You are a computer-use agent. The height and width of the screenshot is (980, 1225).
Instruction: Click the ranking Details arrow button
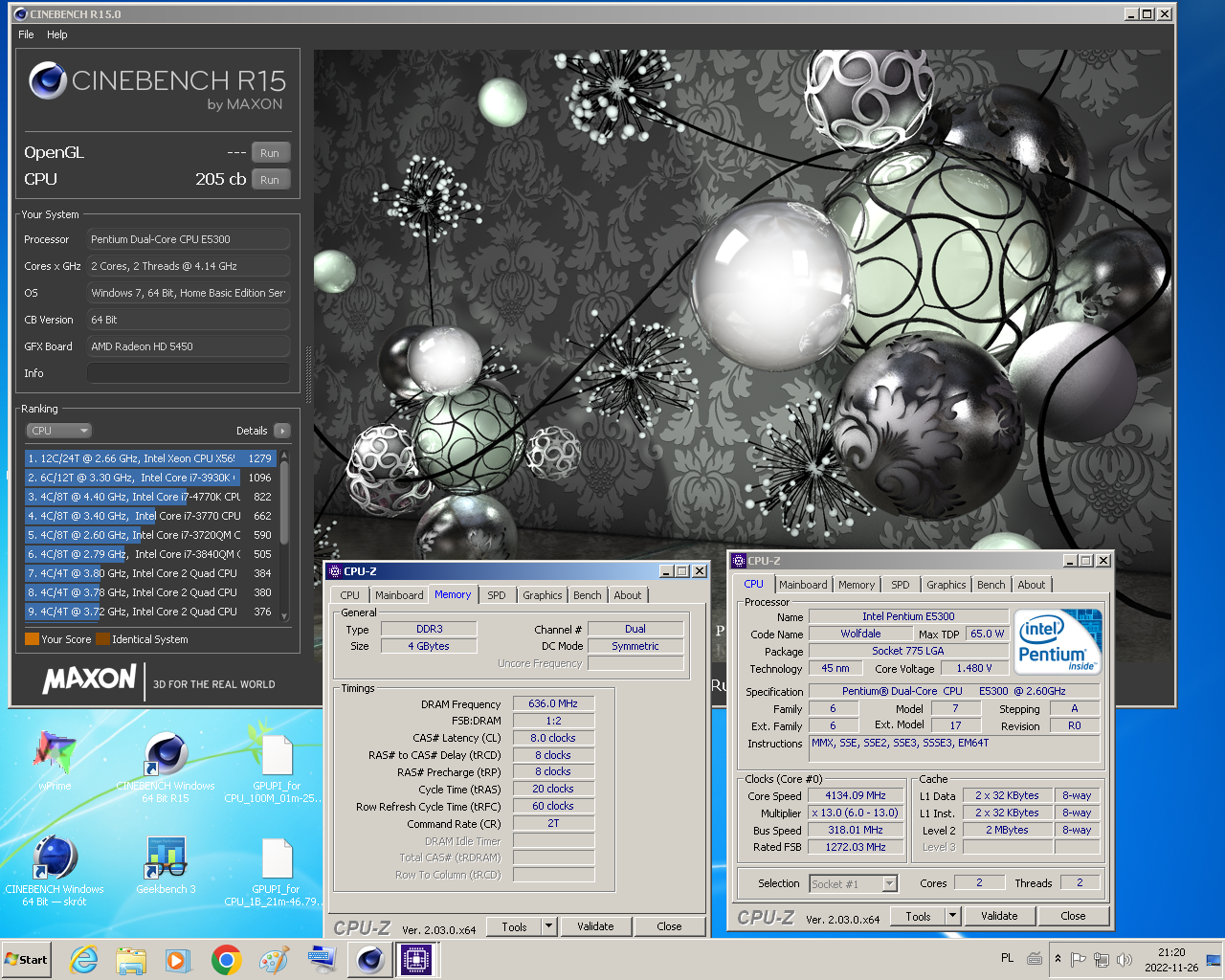[x=281, y=431]
